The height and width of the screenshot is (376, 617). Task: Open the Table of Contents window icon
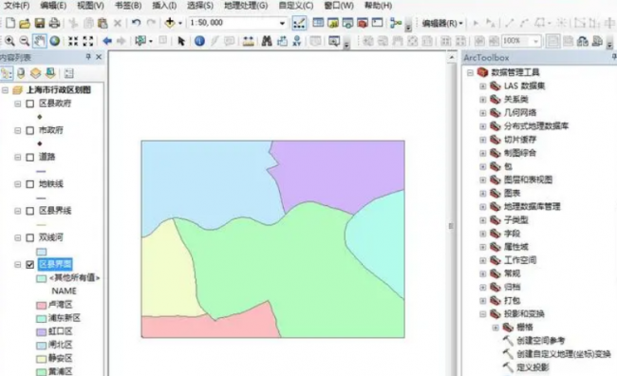pos(318,23)
